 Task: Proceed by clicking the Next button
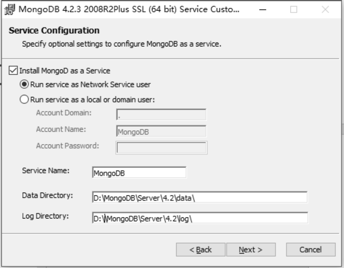250,250
